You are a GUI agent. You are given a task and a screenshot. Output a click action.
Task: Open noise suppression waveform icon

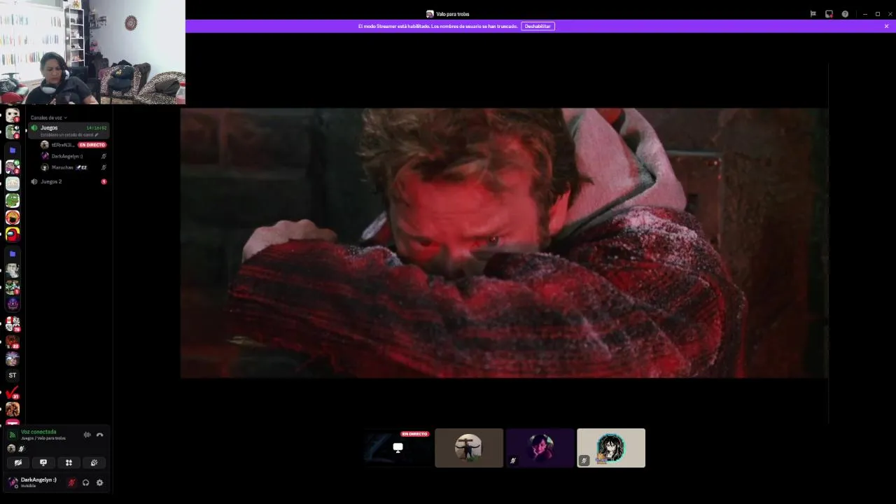pyautogui.click(x=87, y=435)
